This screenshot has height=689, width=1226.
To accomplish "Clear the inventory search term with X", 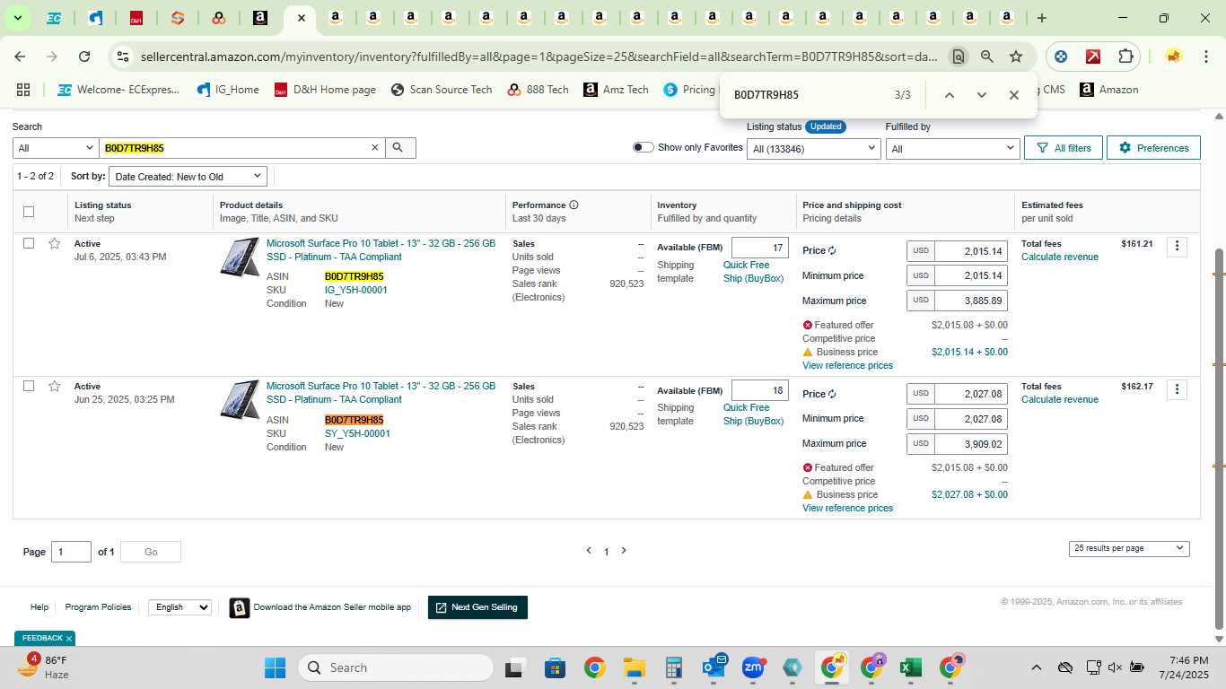I will tap(375, 148).
